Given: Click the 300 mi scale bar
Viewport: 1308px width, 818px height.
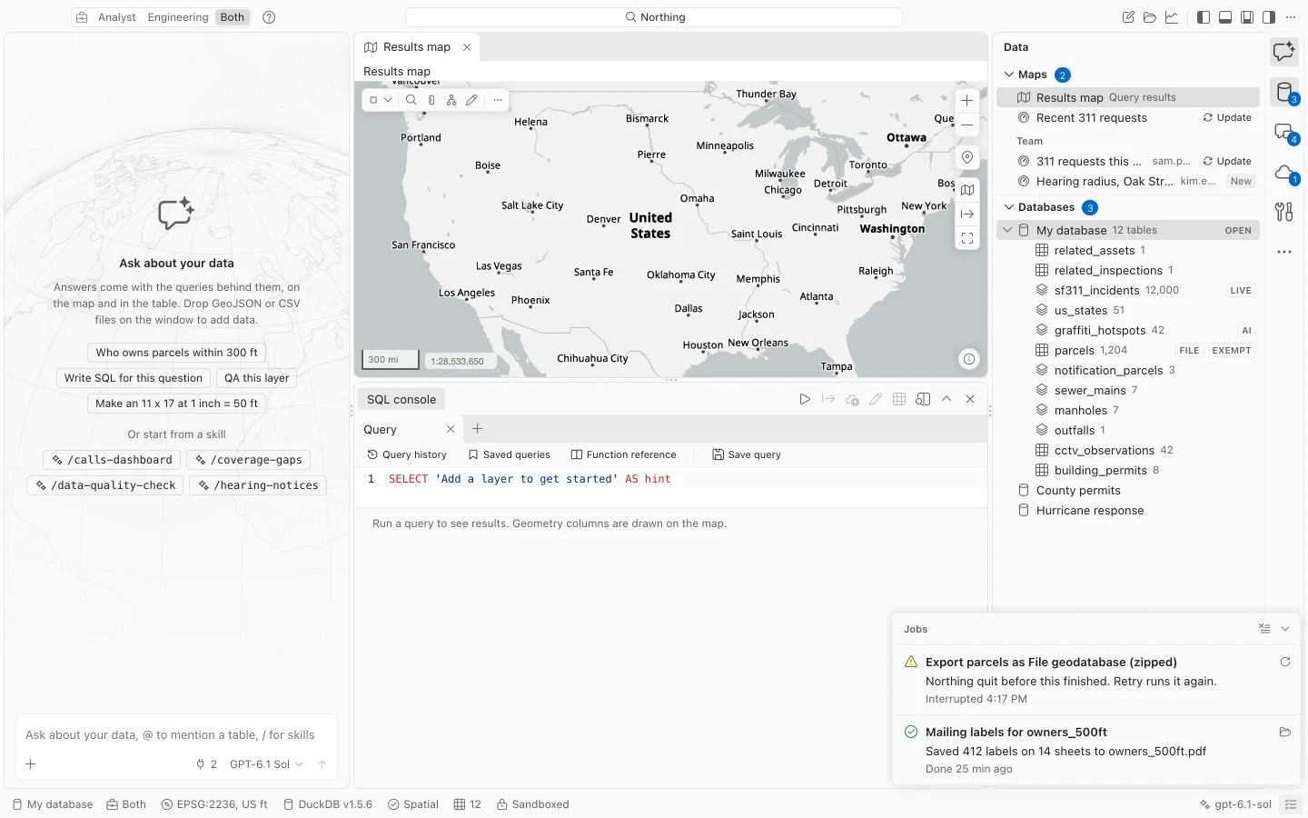Looking at the screenshot, I should tap(391, 360).
